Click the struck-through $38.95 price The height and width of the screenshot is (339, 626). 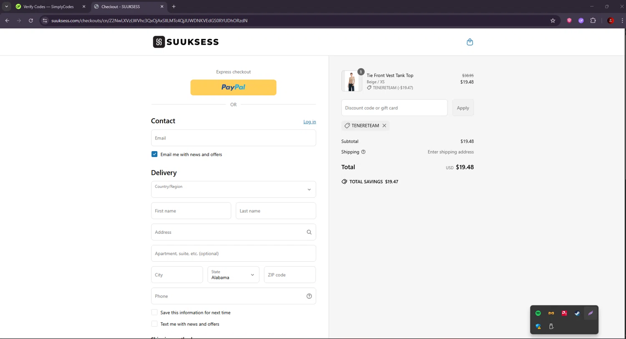468,76
